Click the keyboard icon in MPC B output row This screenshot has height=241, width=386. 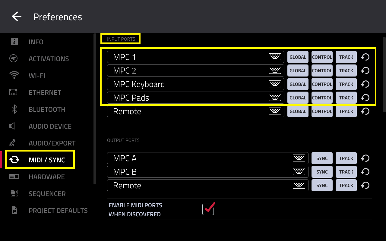(299, 172)
